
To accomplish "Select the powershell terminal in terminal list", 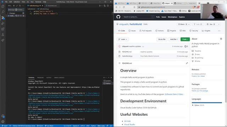I will pyautogui.click(x=108, y=81).
